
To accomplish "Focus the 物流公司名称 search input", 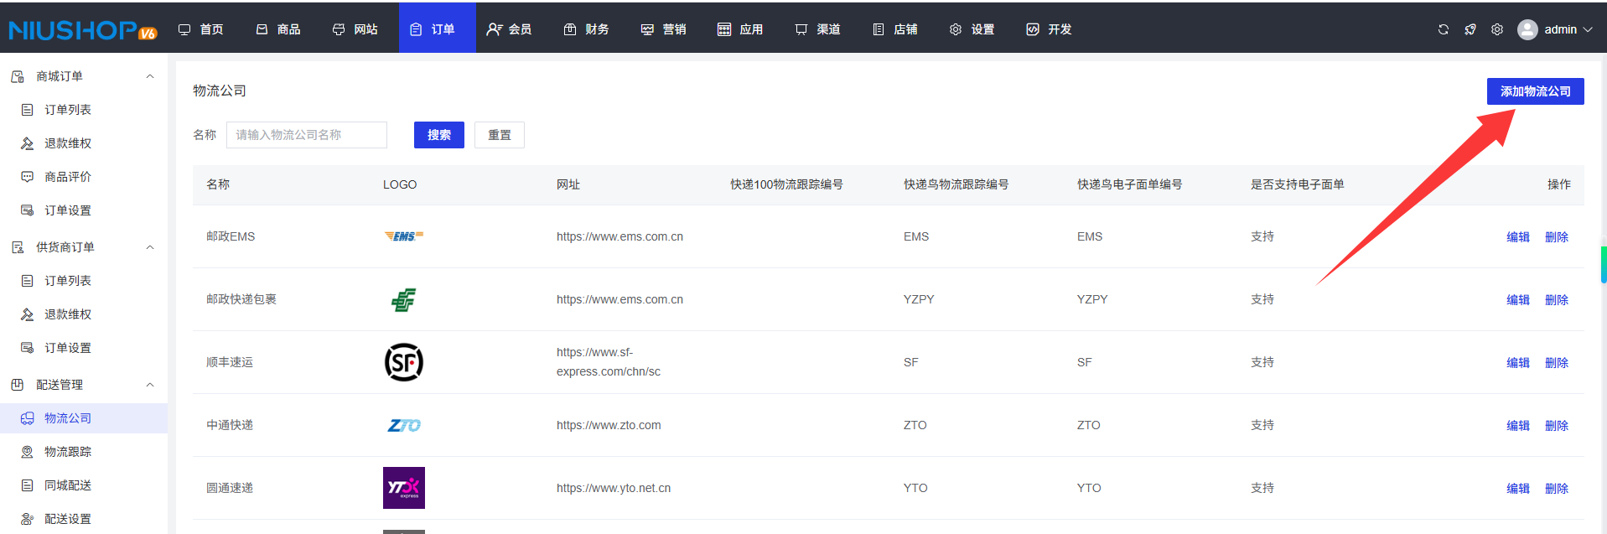I will (306, 135).
